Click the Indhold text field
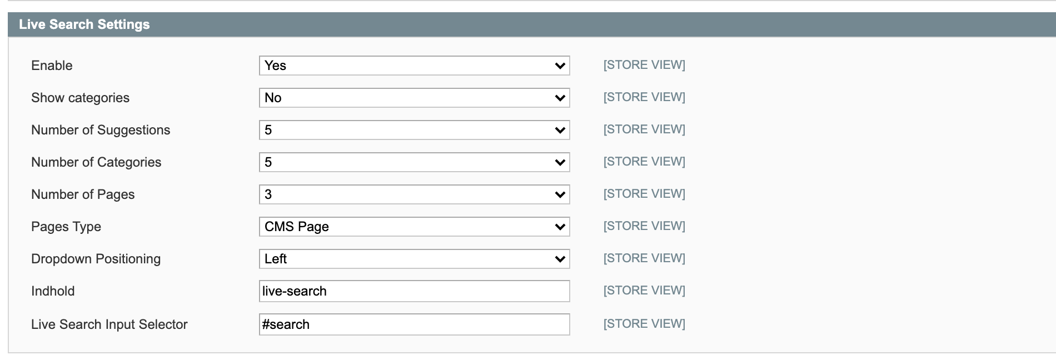This screenshot has height=360, width=1056. 414,291
